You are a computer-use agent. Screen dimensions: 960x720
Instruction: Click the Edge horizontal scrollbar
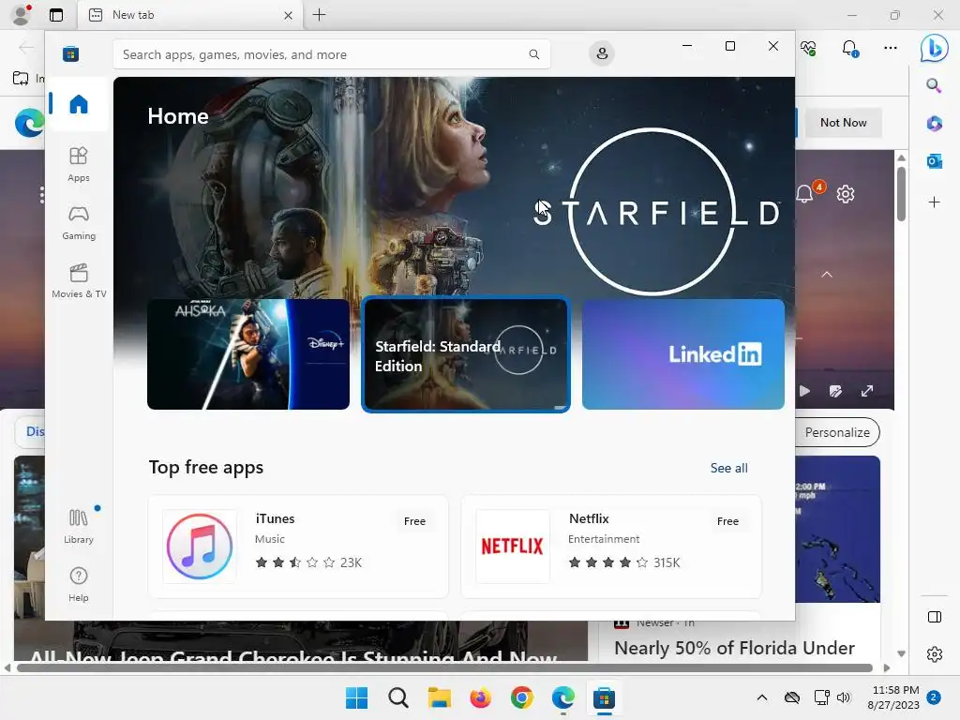(445, 667)
